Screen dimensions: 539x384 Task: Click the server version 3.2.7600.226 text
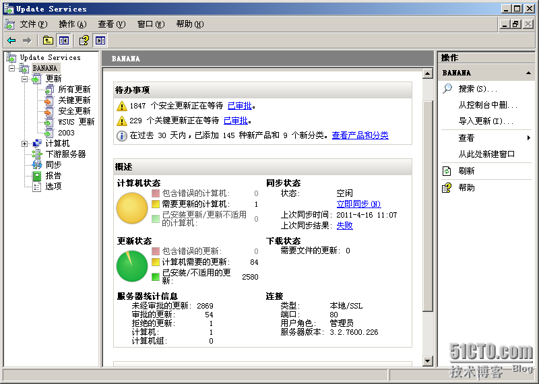point(354,332)
